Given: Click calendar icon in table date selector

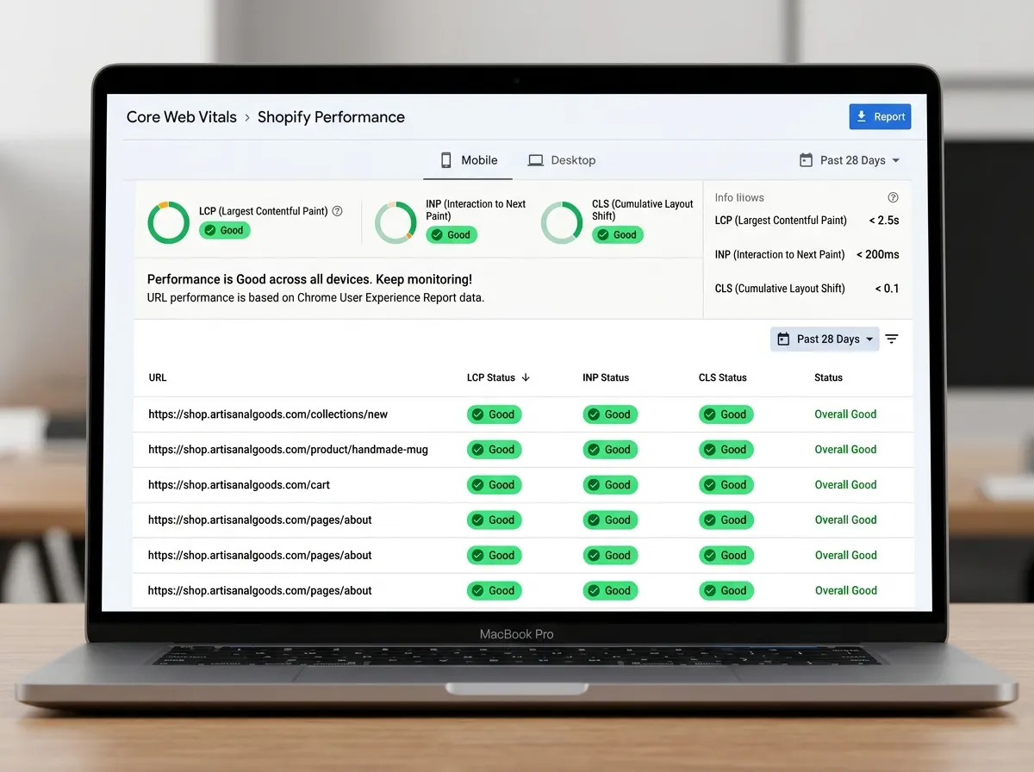Looking at the screenshot, I should [x=783, y=339].
